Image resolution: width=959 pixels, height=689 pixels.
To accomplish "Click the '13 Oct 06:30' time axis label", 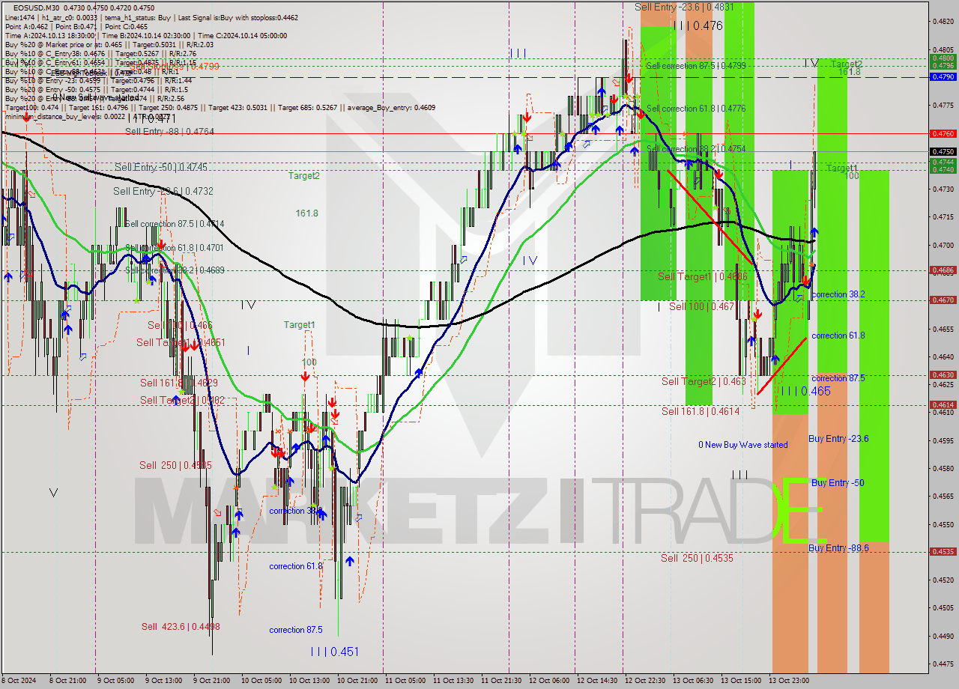I will click(x=693, y=681).
